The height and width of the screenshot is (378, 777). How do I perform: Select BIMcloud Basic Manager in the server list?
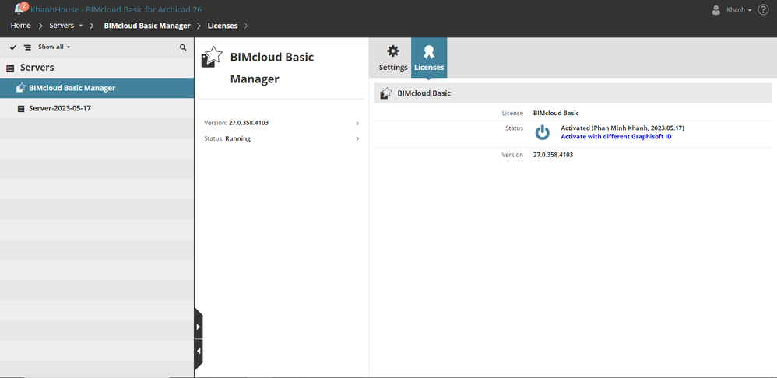[x=97, y=88]
